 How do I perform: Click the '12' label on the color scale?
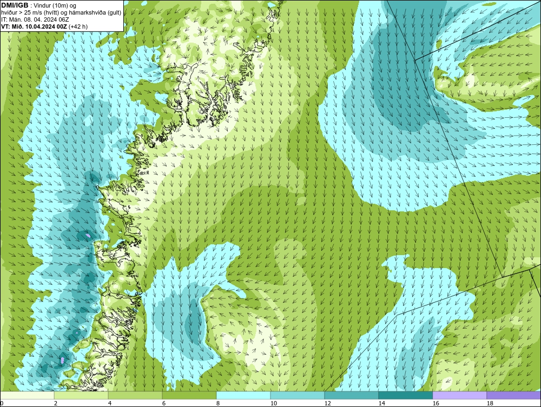[328, 403]
